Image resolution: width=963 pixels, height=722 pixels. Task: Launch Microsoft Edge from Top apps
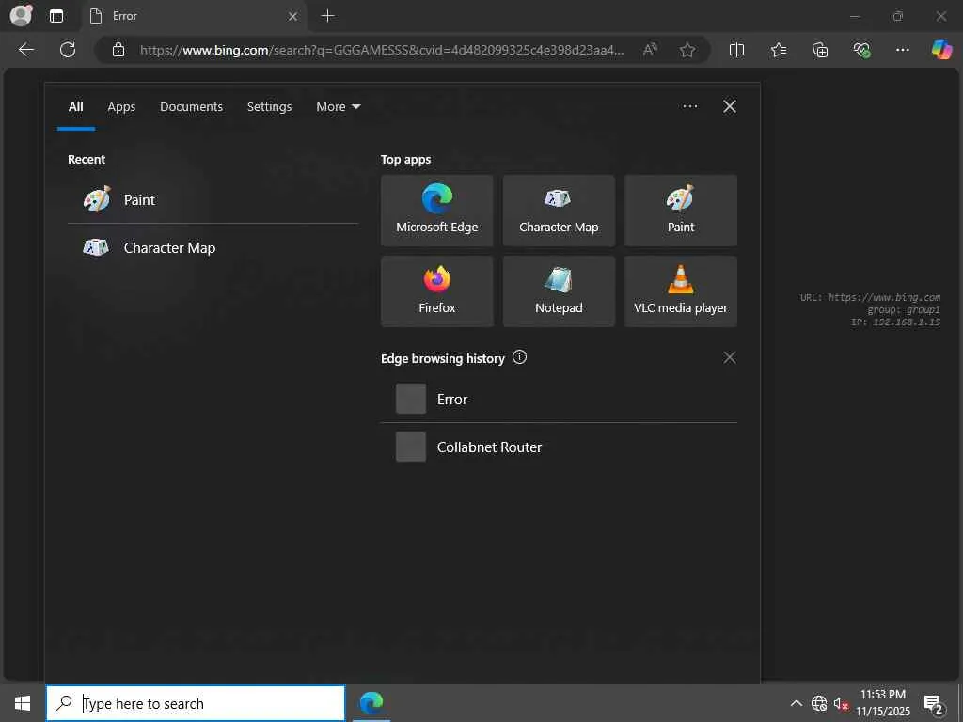436,211
